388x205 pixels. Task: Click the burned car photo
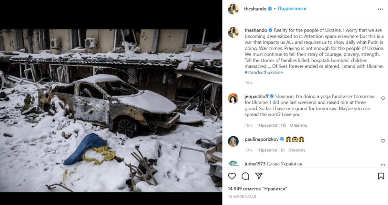point(111,111)
